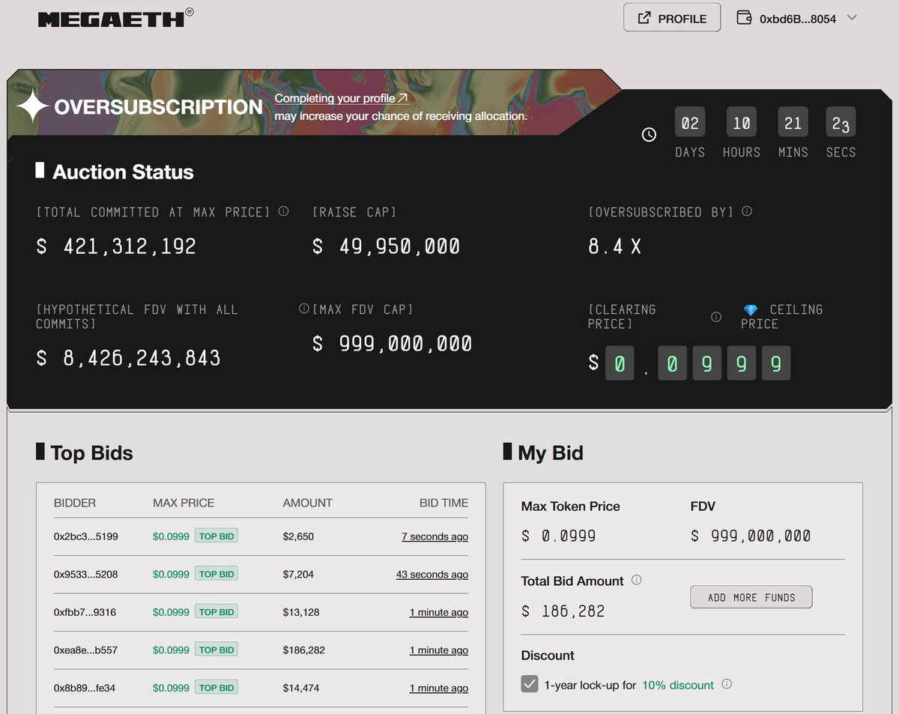Click info icon next to Total Committed at Max Price

coord(283,211)
